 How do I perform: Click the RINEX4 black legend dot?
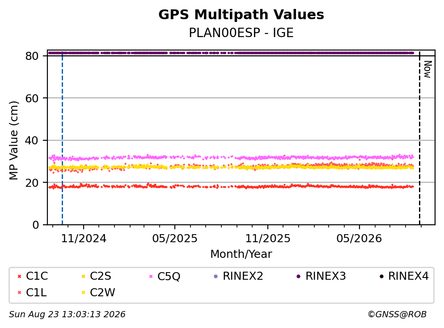(x=381, y=277)
